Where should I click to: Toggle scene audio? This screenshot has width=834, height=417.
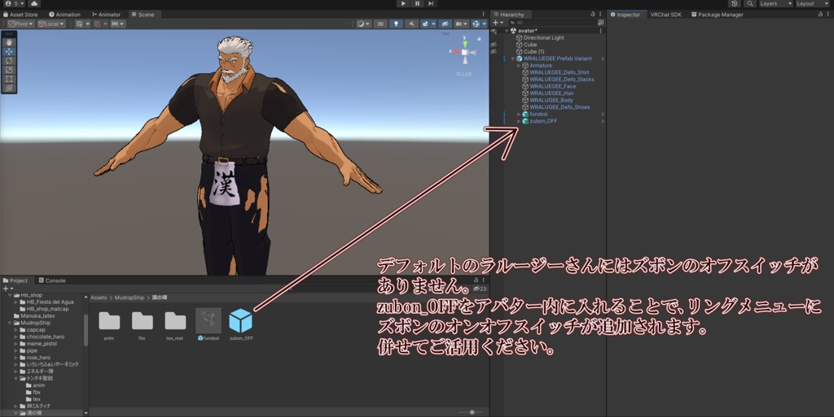[411, 24]
